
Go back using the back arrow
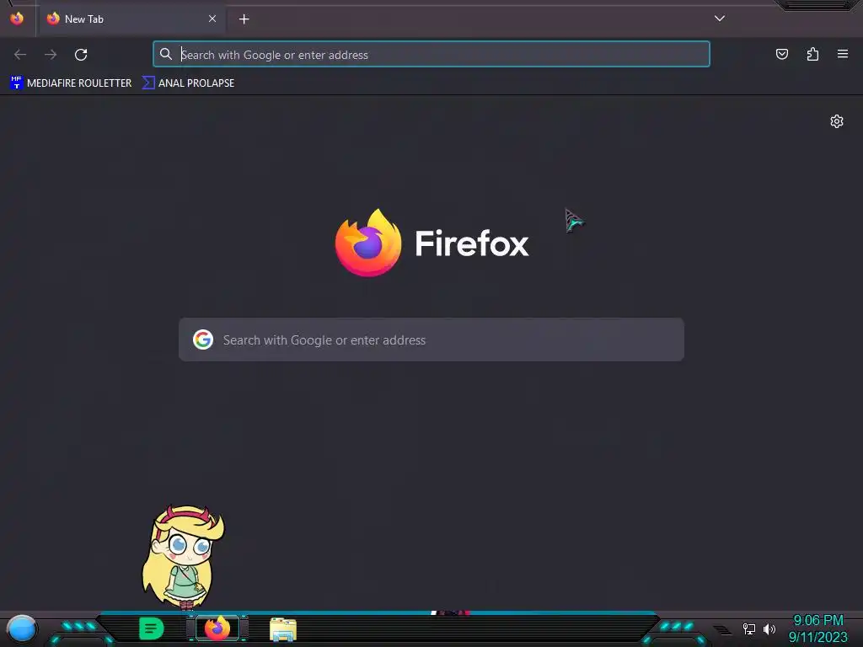click(20, 55)
